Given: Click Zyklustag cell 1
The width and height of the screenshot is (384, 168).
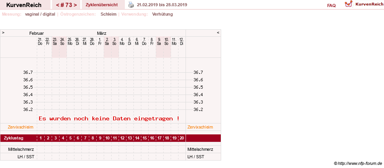Looking at the screenshot, I should point(41,138).
